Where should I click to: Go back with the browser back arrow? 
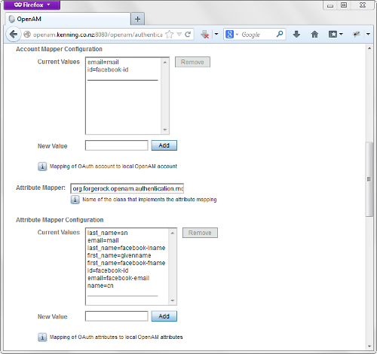tap(14, 34)
